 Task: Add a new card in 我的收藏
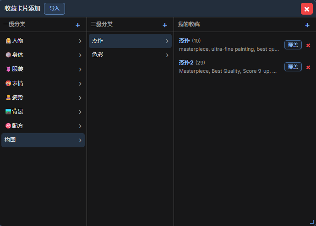[x=307, y=25]
